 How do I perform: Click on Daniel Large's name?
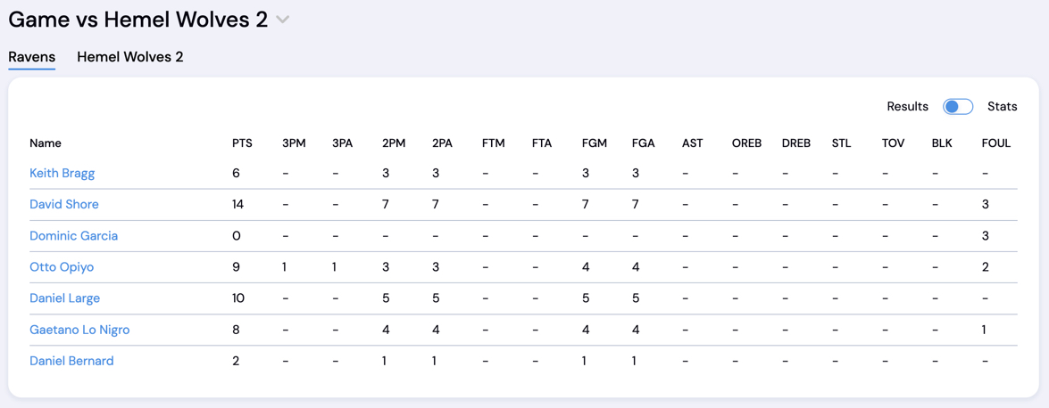(x=65, y=298)
